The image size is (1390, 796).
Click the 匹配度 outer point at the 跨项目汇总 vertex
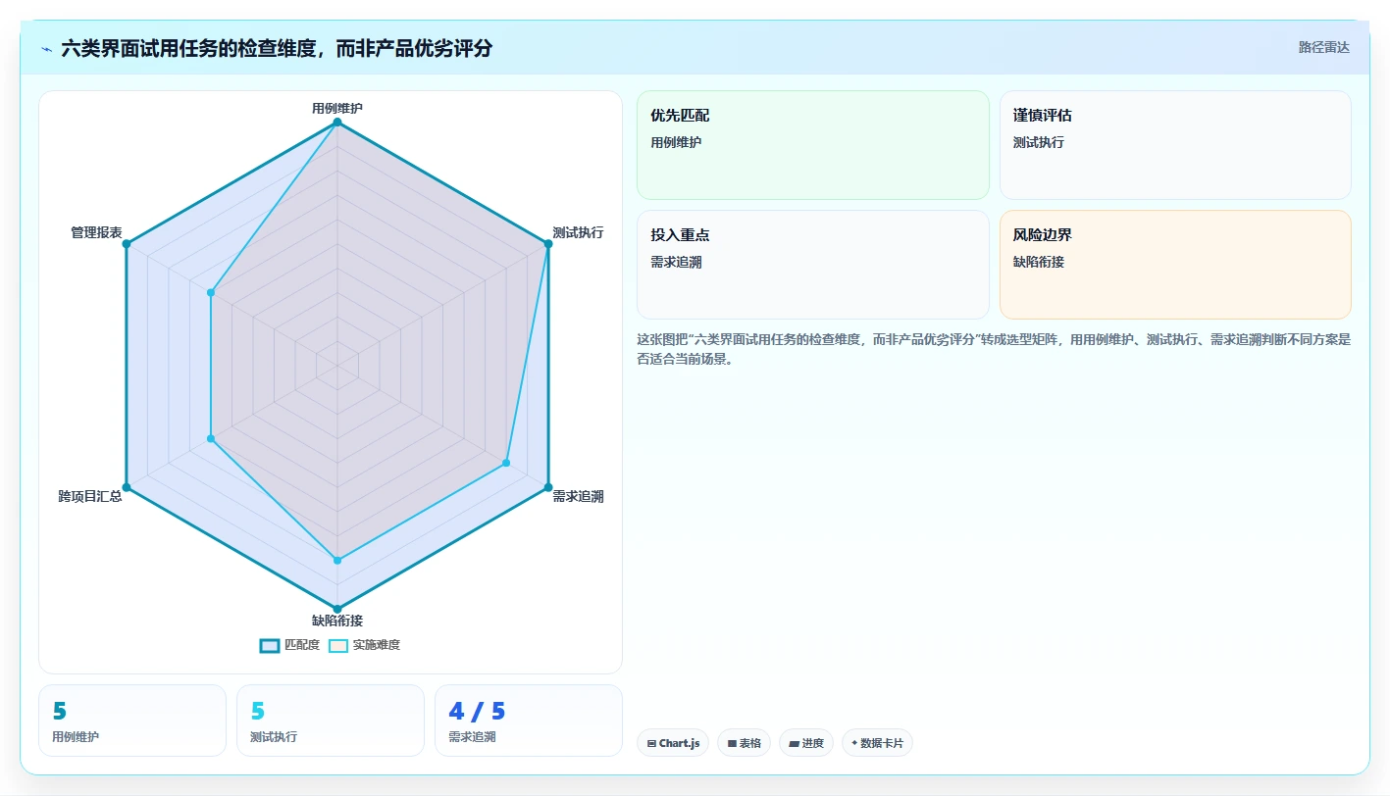click(126, 487)
